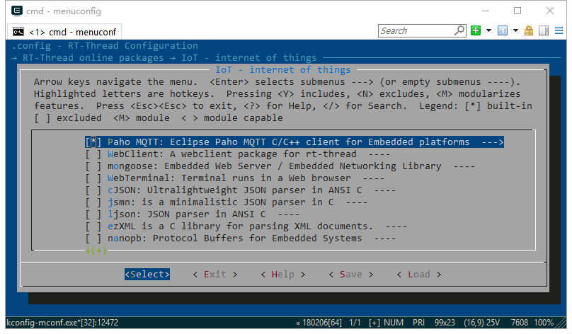Click the < Exit > button
The width and height of the screenshot is (572, 334).
coord(215,274)
